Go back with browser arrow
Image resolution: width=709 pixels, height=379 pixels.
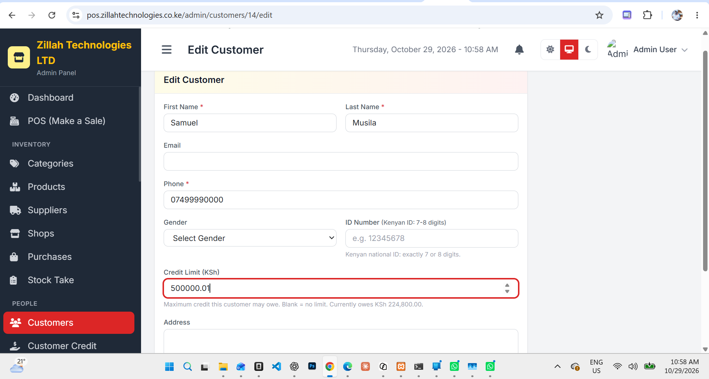point(12,15)
